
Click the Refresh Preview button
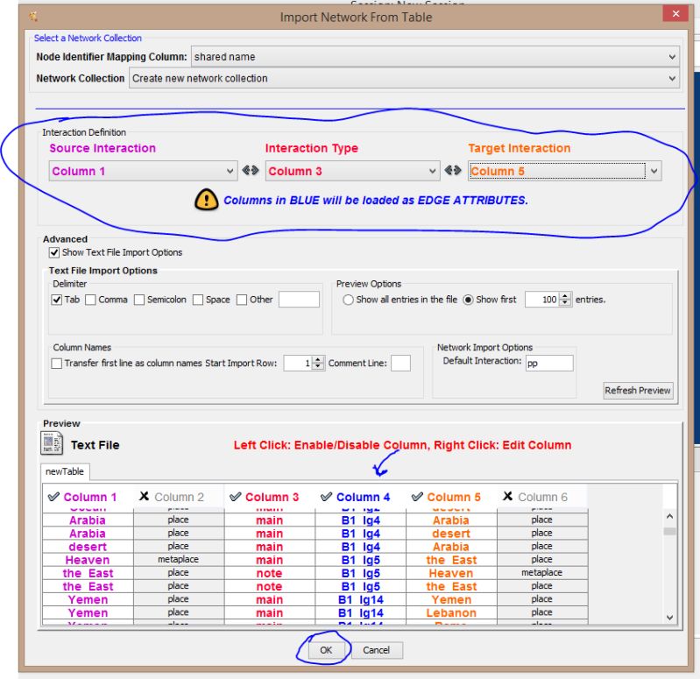638,390
